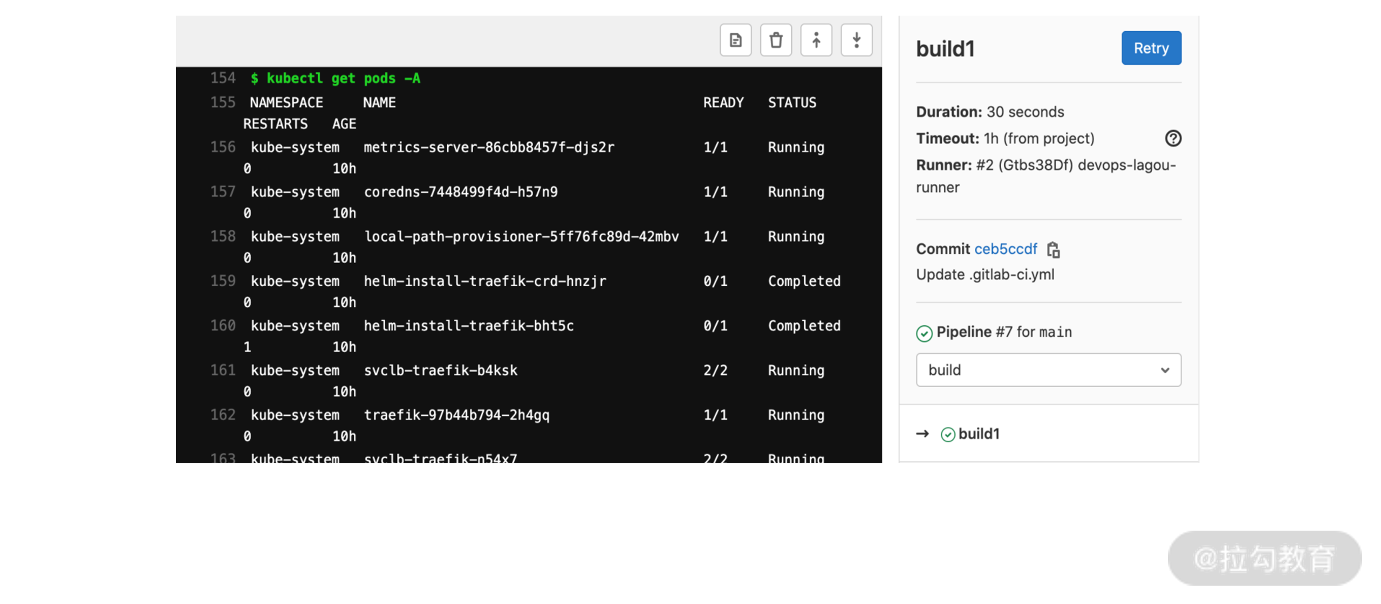Click the scroll down arrow icon

tap(855, 39)
